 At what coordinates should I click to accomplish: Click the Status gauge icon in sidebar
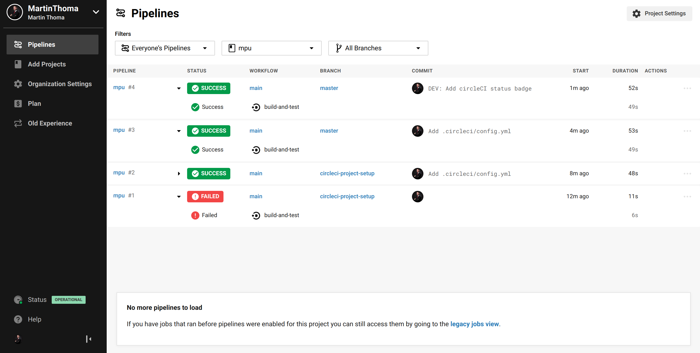18,300
